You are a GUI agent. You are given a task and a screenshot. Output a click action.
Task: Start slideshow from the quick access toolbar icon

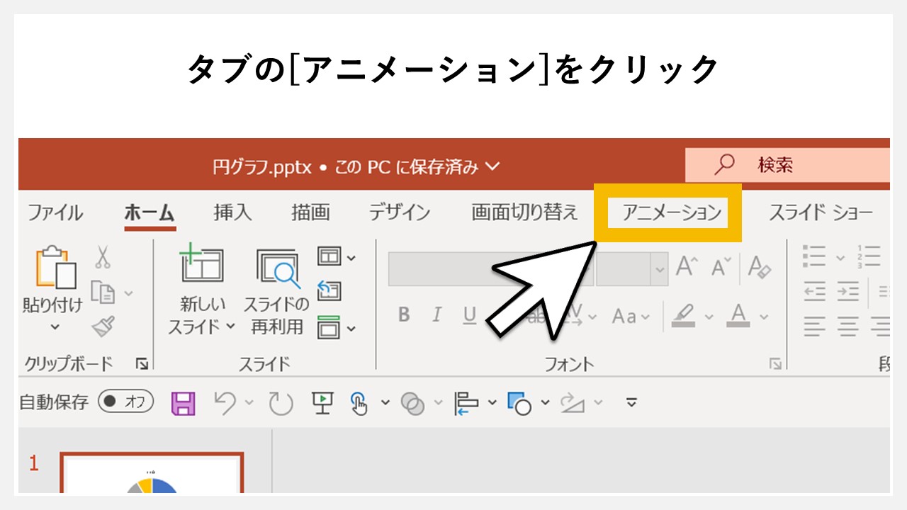pyautogui.click(x=322, y=402)
